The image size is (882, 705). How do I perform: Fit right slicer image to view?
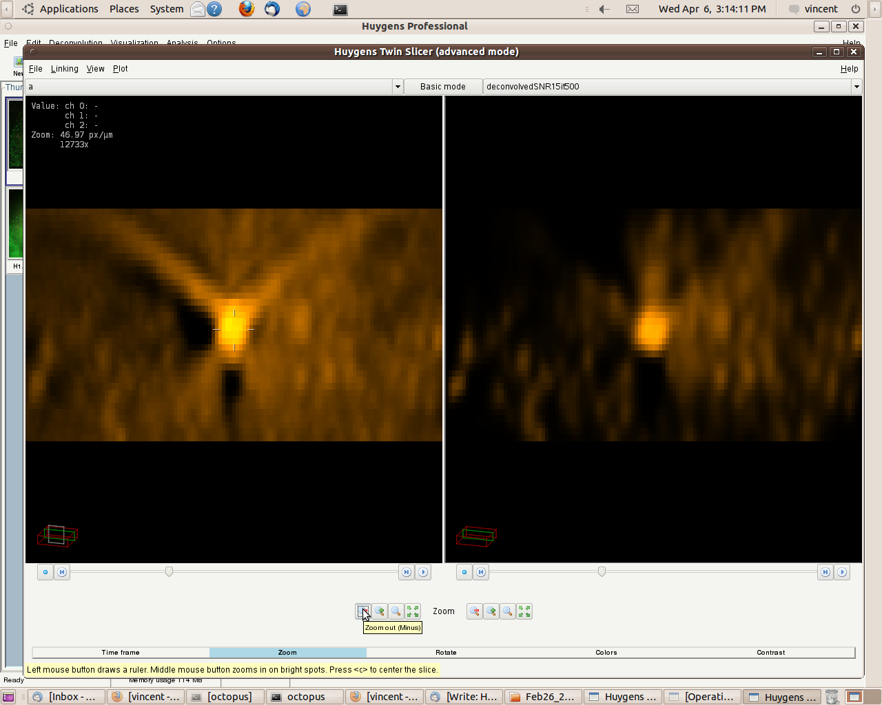pos(524,611)
